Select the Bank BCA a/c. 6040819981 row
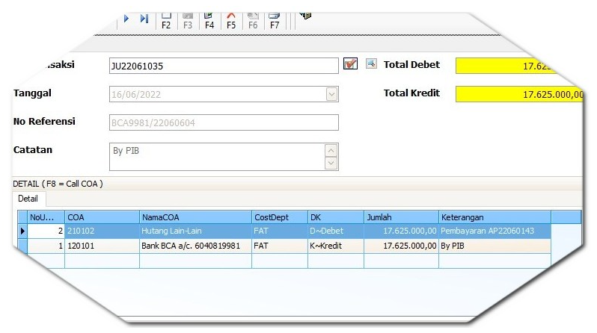597x333 pixels. [195, 246]
